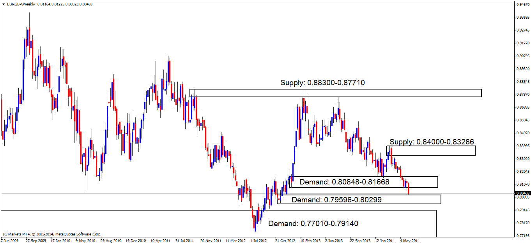
Task: Select the Demand: 0.77010-0.79140 label
Action: [313, 224]
